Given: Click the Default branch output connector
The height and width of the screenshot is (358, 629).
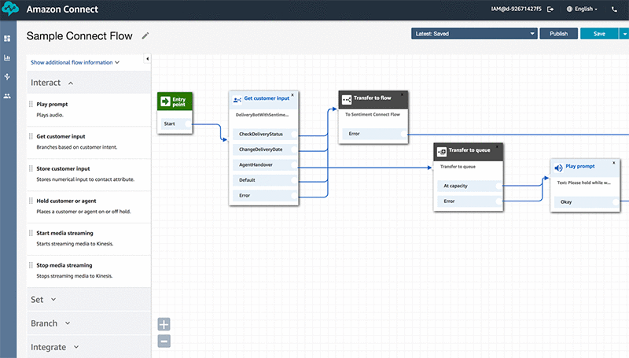Looking at the screenshot, I should [294, 180].
